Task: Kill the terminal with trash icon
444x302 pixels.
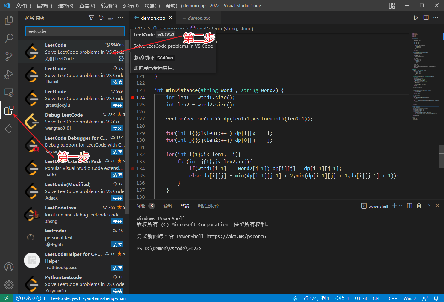Action: (x=419, y=206)
